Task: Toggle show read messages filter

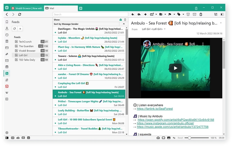Action: pos(121,20)
